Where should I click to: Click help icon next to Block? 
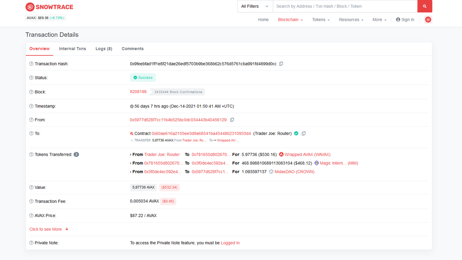click(31, 92)
